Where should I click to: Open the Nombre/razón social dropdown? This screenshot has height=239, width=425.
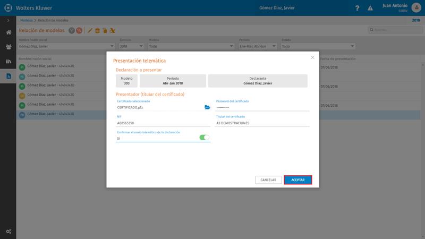point(66,46)
